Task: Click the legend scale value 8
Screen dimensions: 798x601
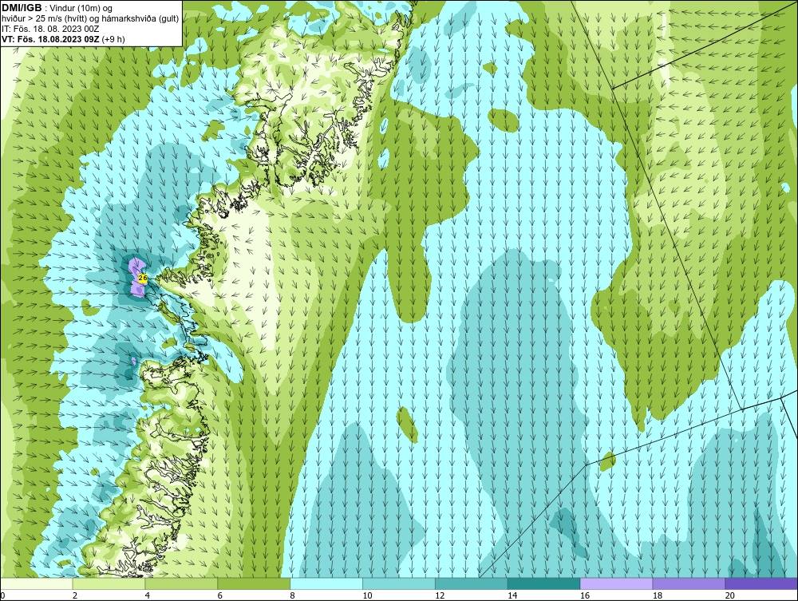Action: click(x=293, y=595)
